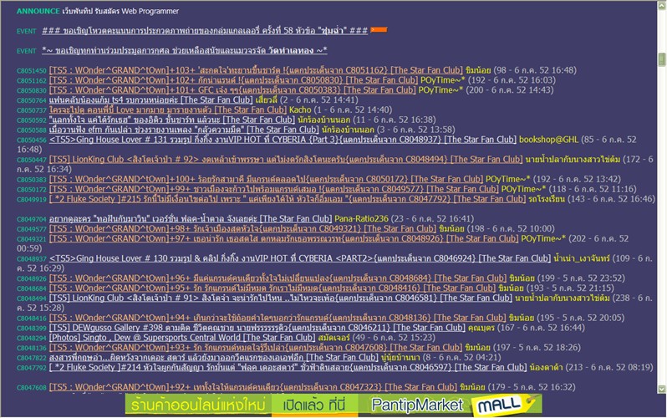Open topic C8050592 in The Star Fan Club
667x418 pixels.
[172, 120]
